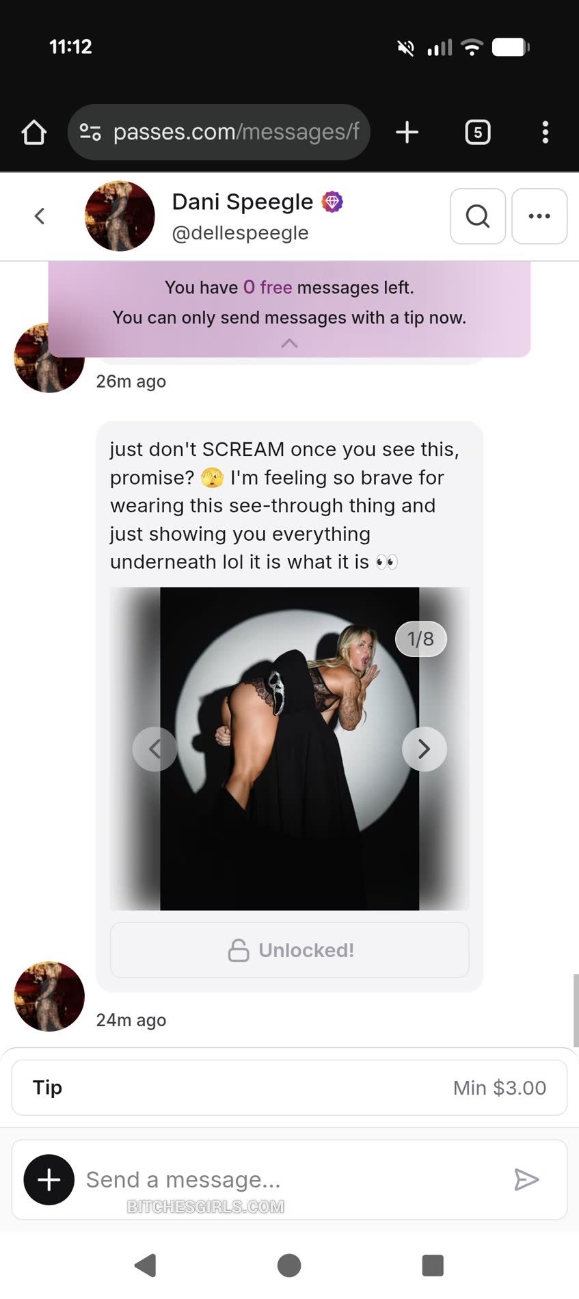This screenshot has height=1299, width=579.
Task: Click the passes.com address bar
Action: 236,132
